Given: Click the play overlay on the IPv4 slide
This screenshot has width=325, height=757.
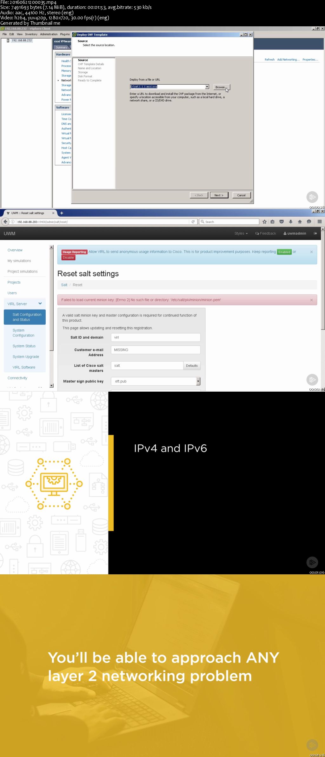Looking at the screenshot, I should [x=312, y=562].
